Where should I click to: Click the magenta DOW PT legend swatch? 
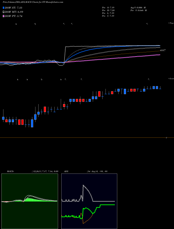3,16
